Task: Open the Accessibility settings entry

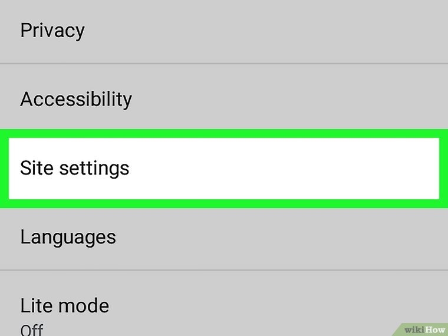Action: click(x=224, y=99)
